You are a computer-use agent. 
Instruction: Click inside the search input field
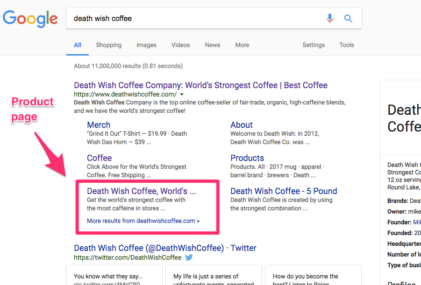(x=187, y=18)
